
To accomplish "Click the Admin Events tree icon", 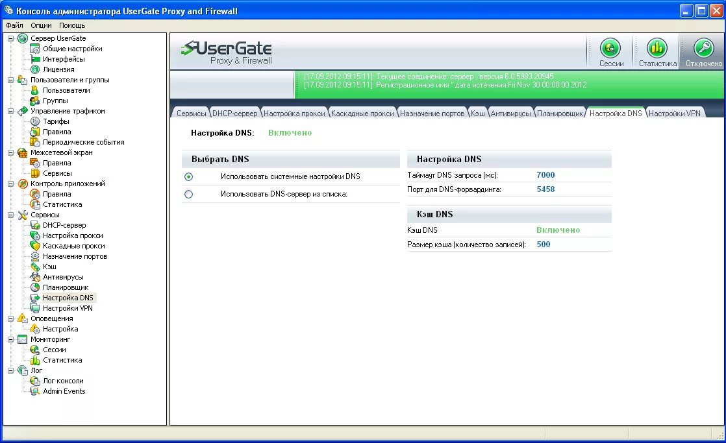I will coord(34,391).
